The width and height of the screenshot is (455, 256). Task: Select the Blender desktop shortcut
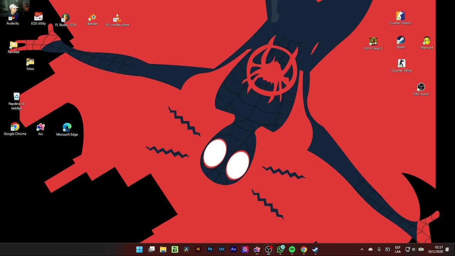pos(92,20)
